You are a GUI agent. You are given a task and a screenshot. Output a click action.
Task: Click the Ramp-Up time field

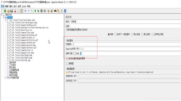click(x=131, y=49)
